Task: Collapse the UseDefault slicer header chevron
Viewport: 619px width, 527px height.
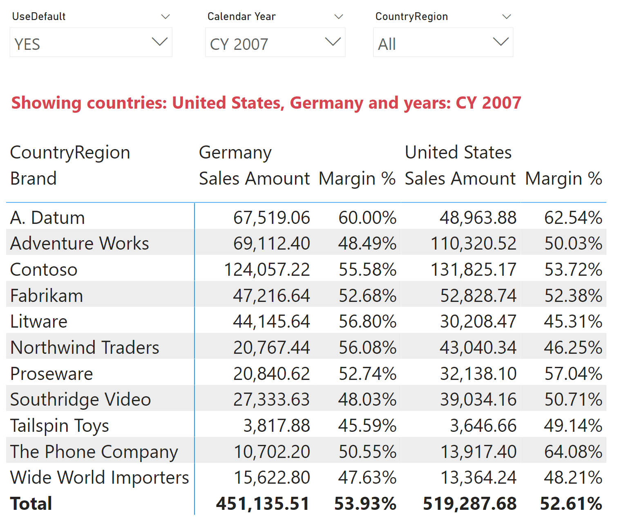Action: click(x=165, y=17)
